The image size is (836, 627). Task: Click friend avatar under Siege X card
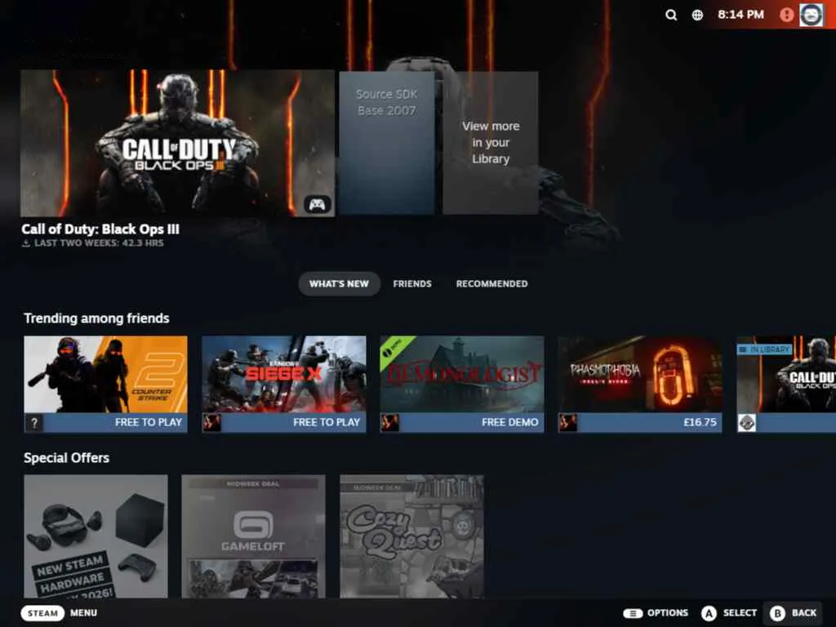211,424
